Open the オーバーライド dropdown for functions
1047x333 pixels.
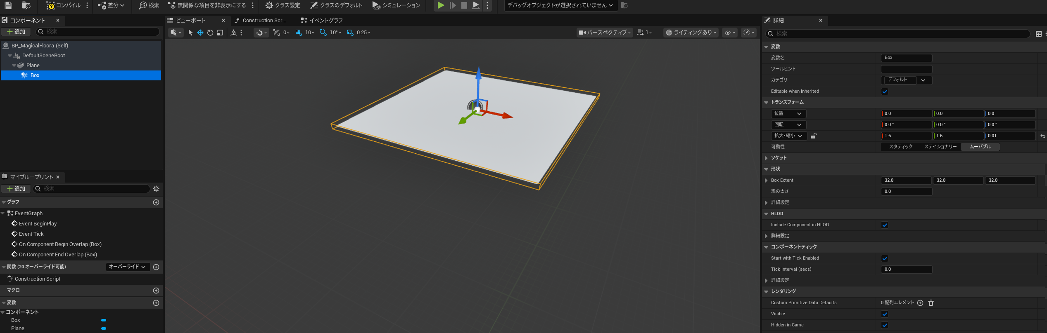(x=127, y=267)
